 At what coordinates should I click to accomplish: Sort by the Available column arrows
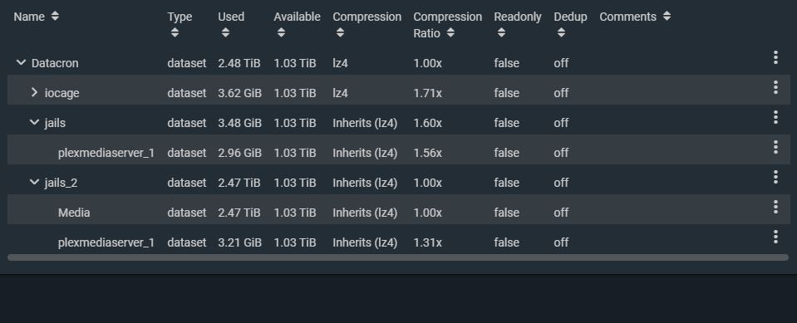tap(281, 32)
